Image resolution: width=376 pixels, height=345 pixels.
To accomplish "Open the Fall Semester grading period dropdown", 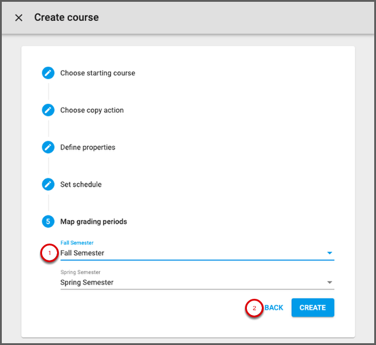I will coord(192,253).
